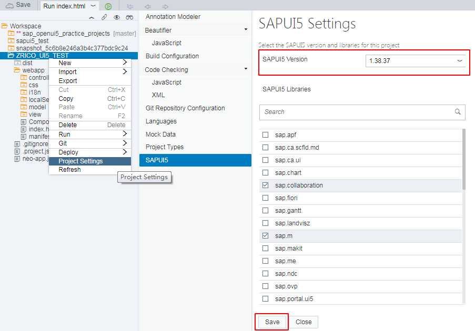Click the last edit location arrow icon
The image size is (475, 331).
(130, 6)
